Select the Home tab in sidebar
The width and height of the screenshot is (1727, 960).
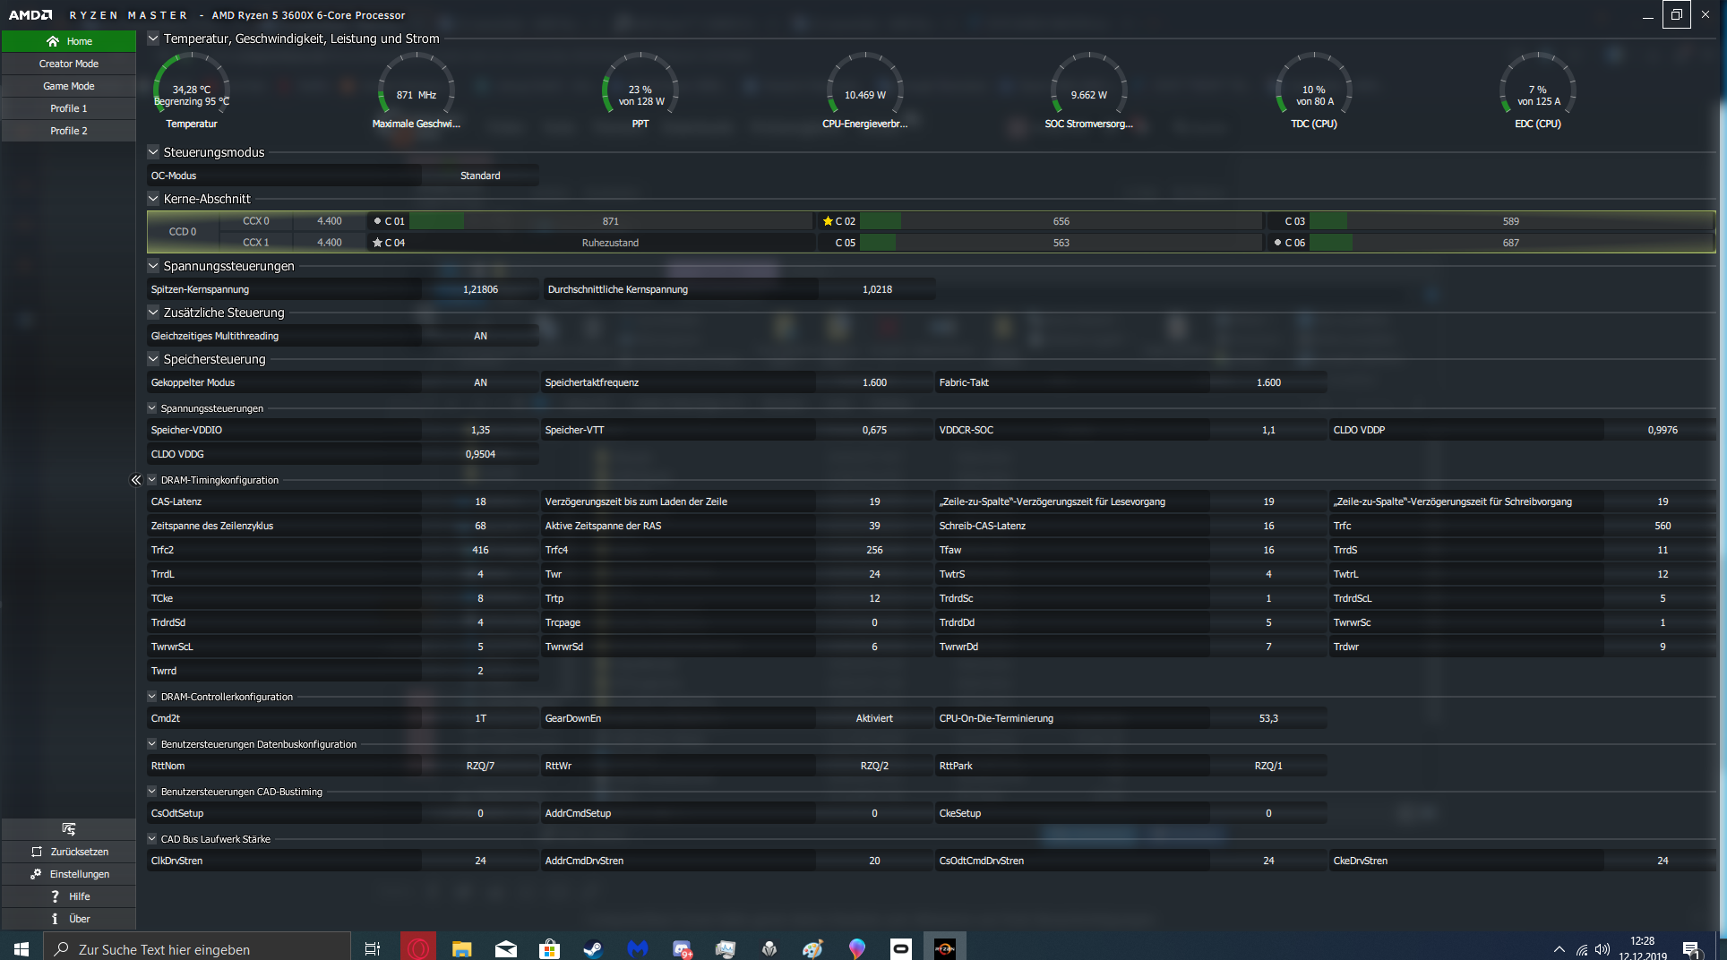[69, 41]
